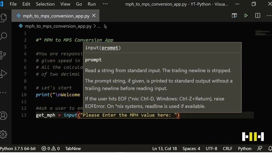Open Problems via errors and warnings count
Screen dimensions: 272x153
51,149
